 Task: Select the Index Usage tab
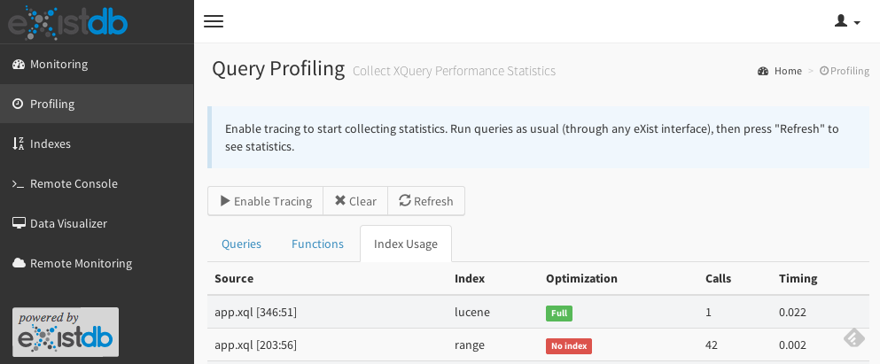[x=406, y=244]
